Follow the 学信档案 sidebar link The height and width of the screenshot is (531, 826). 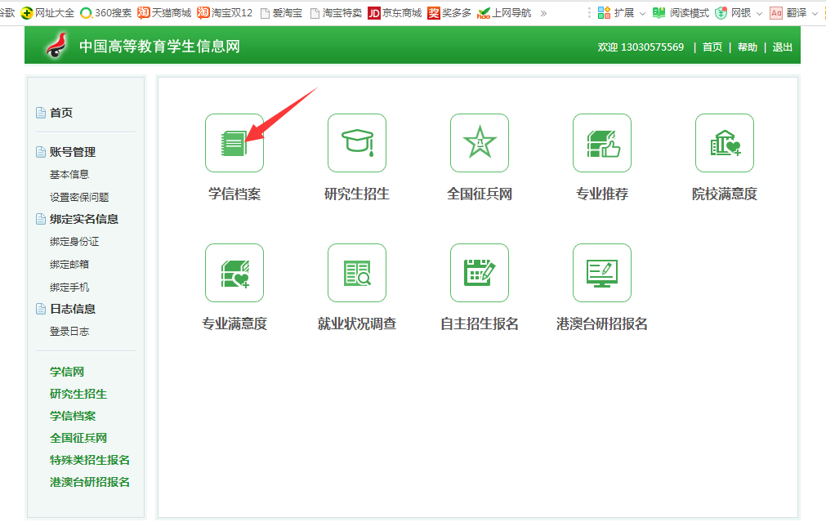pos(73,416)
